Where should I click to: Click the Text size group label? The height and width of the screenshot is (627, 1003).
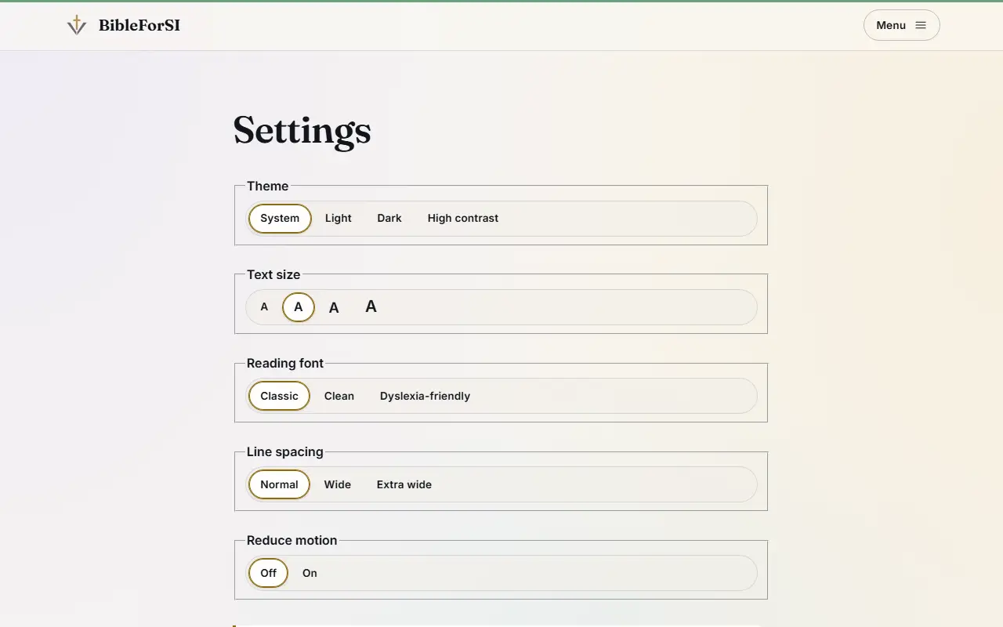(273, 274)
